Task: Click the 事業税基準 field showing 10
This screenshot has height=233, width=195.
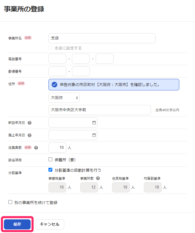Action: tap(57, 187)
